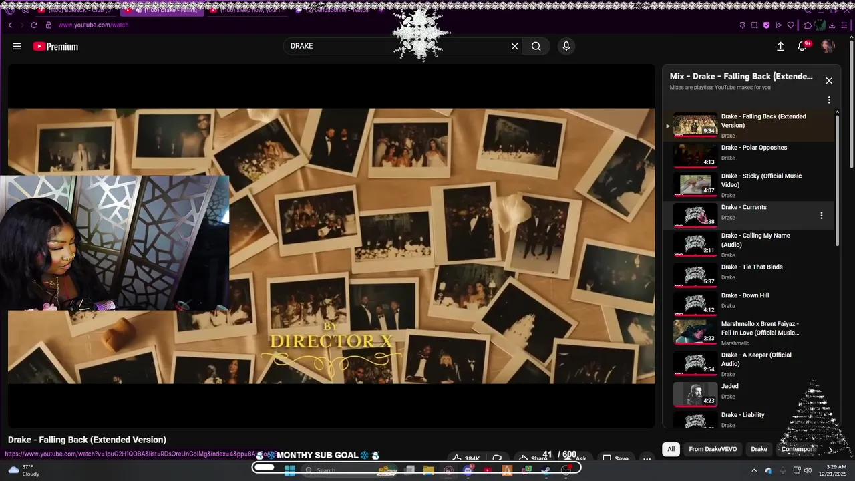Click the browser toolbar play arrow icon

click(x=778, y=25)
